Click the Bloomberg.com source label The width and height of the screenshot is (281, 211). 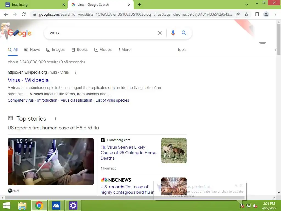[119, 140]
